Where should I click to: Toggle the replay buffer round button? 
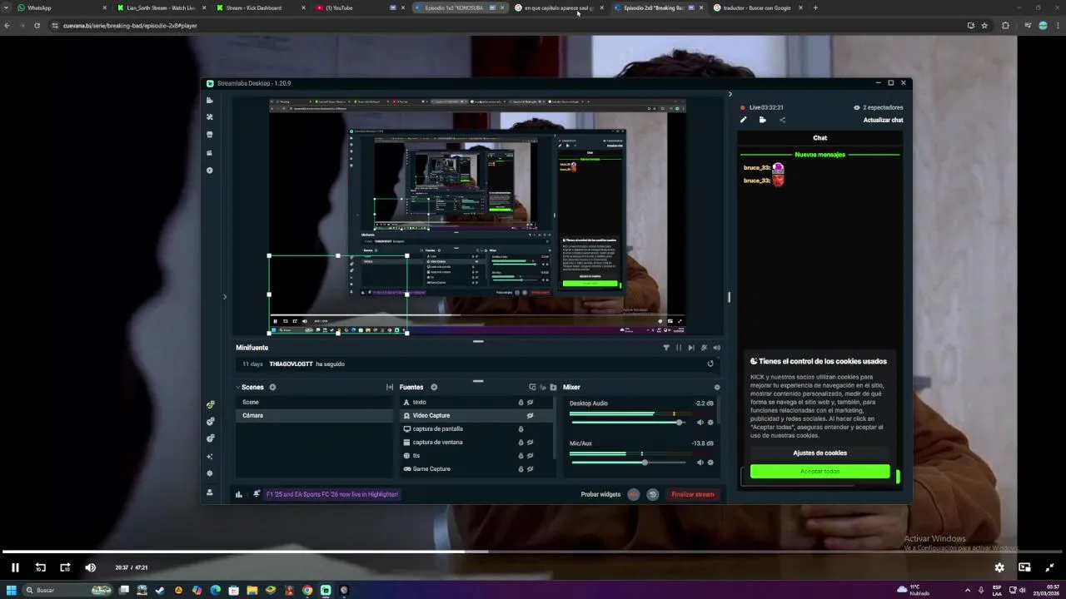pyautogui.click(x=653, y=494)
